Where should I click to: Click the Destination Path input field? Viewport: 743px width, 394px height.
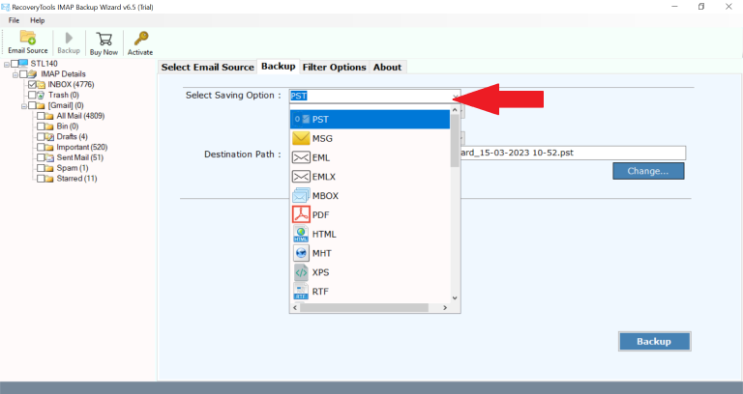(573, 153)
